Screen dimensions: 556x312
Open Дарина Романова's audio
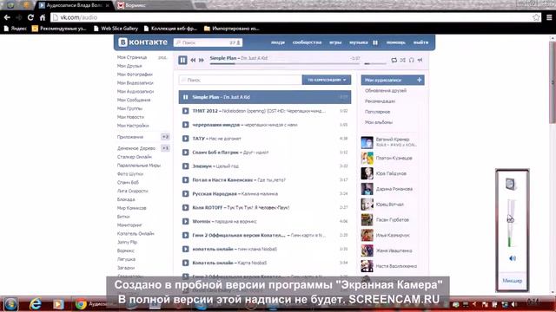pos(394,189)
